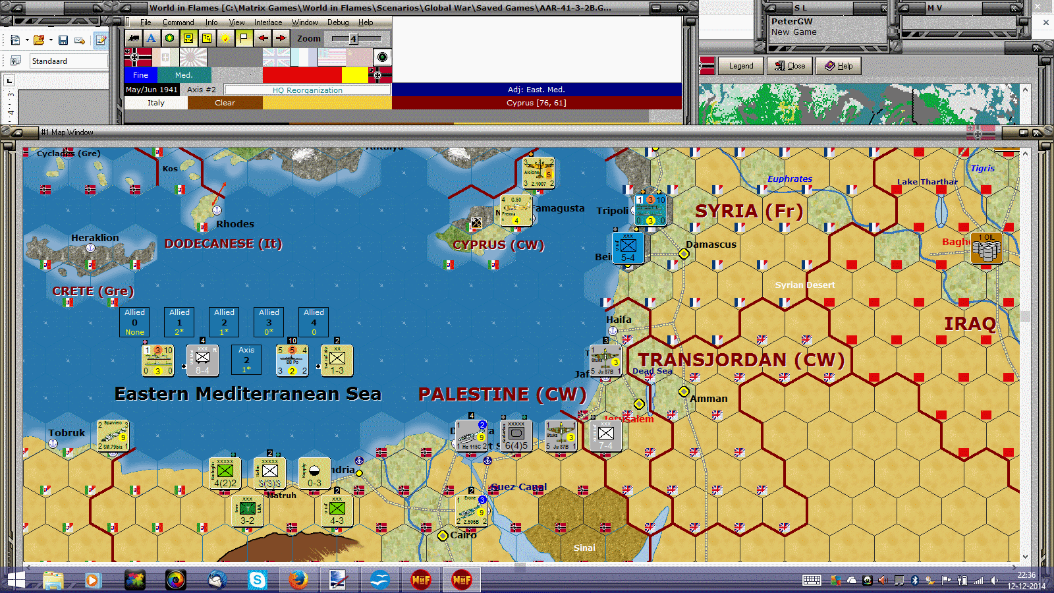Click the white flag toolbar icon
This screenshot has height=593, width=1054.
244,38
